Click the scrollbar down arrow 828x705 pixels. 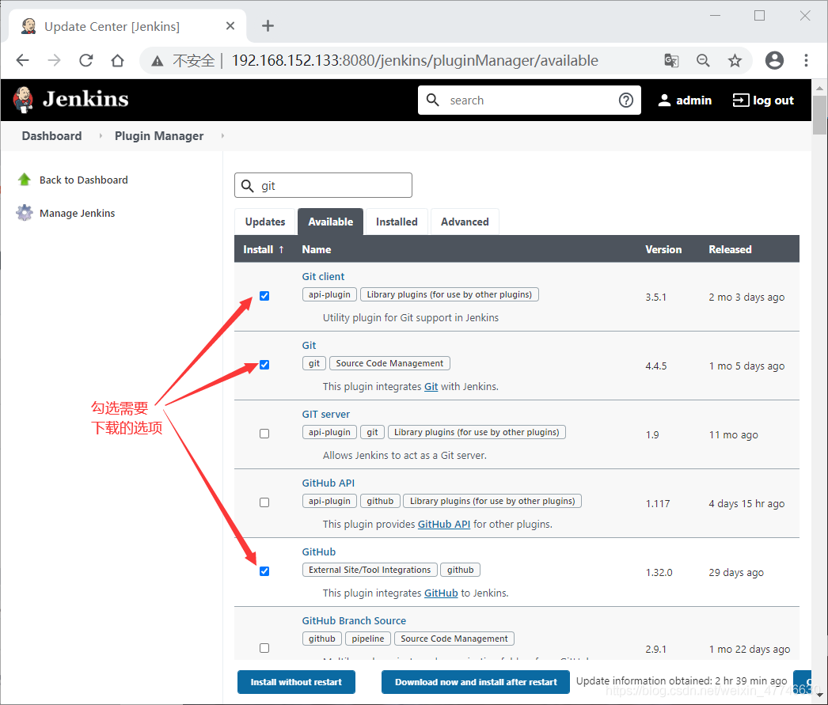819,695
